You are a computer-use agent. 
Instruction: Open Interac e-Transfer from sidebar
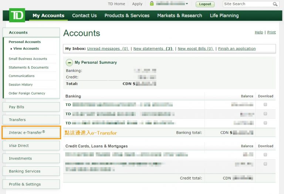coord(31,132)
